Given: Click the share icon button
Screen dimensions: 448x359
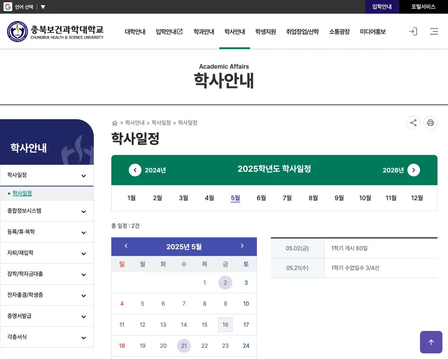Looking at the screenshot, I should [x=413, y=123].
